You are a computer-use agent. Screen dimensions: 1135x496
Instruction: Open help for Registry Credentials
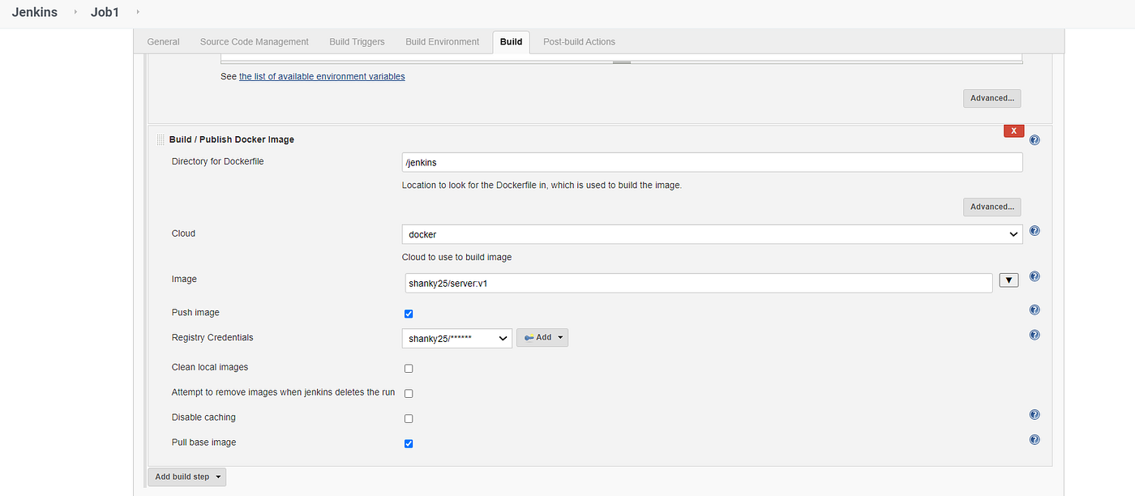click(x=1034, y=334)
